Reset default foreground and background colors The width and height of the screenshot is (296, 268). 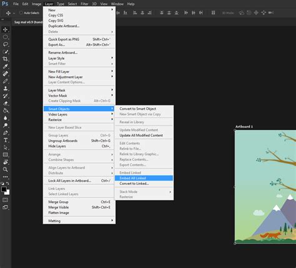click(x=2, y=184)
